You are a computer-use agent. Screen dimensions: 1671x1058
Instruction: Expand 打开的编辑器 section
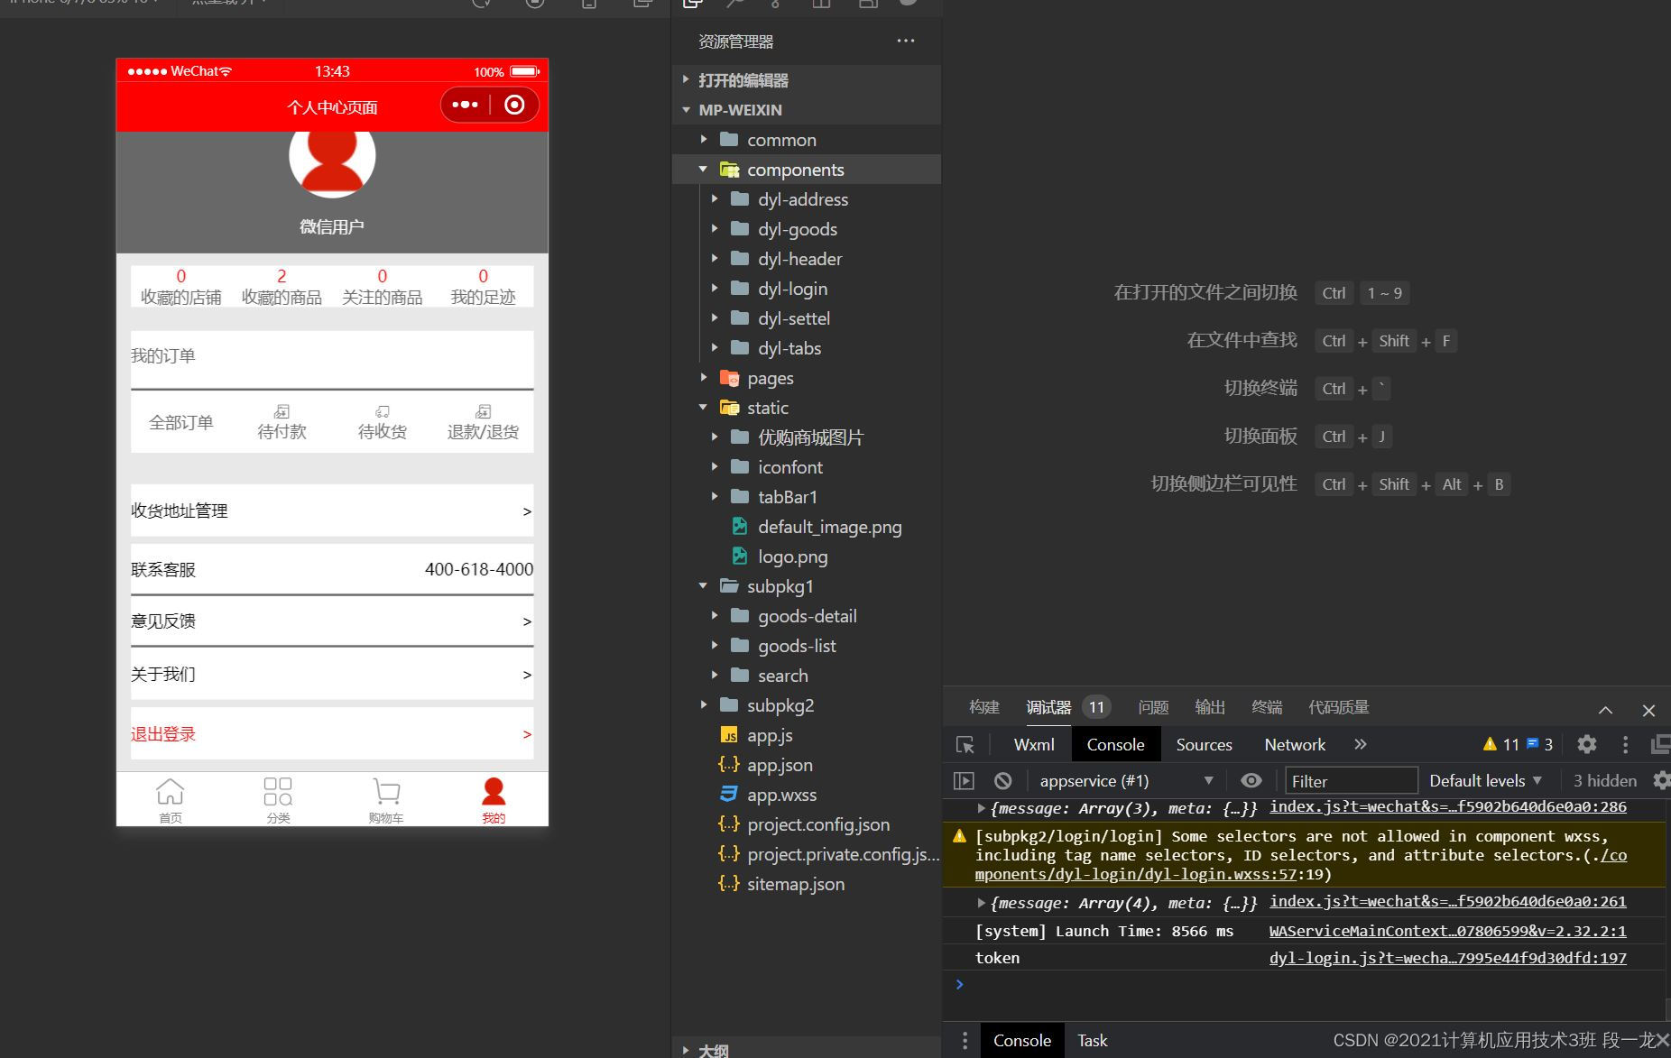pyautogui.click(x=807, y=80)
